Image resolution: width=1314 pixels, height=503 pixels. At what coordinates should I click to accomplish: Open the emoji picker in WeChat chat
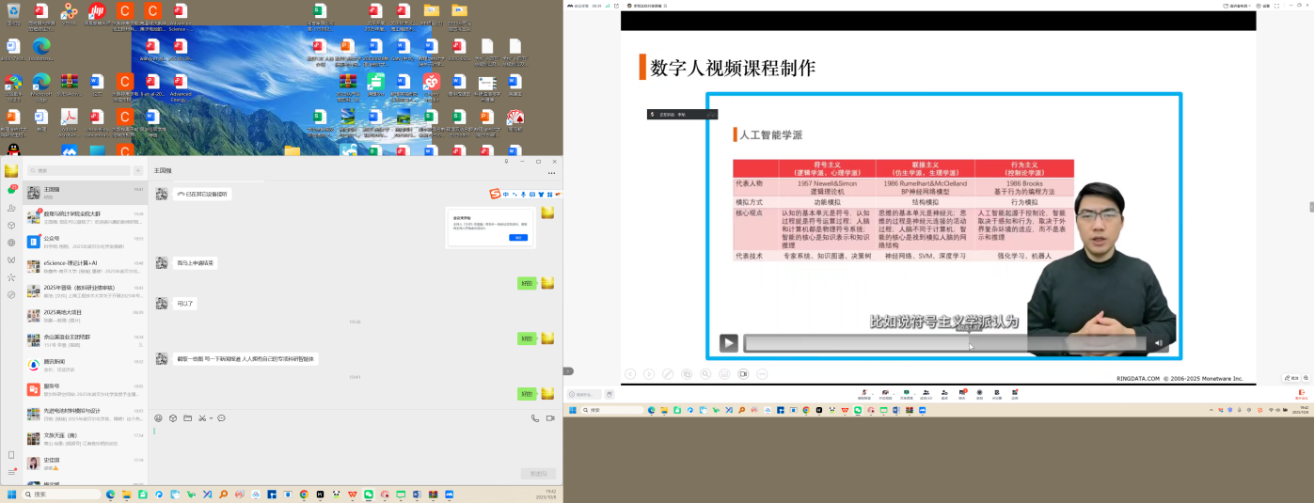158,417
